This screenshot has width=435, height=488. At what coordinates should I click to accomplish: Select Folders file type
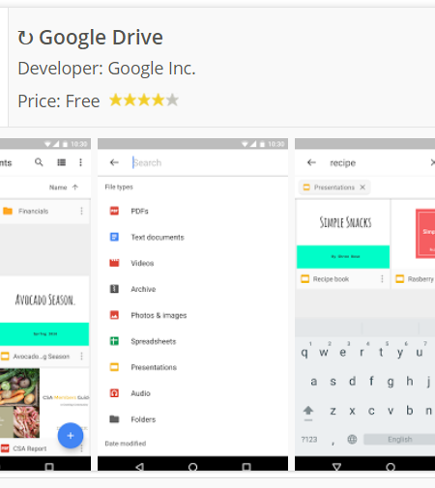tap(192, 419)
